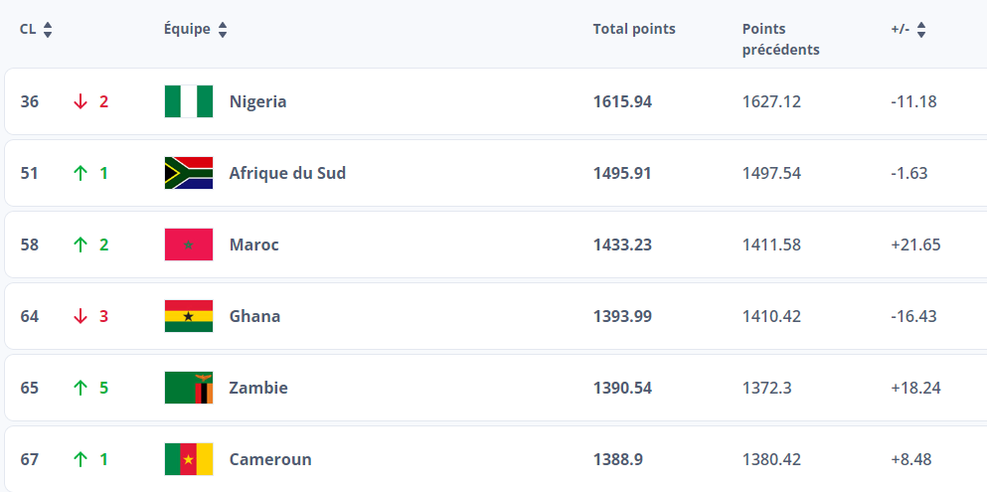Open the Afrique du Sud team link

coord(287,173)
